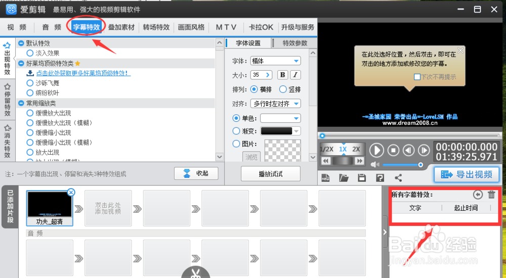Select the 放大出现 effect

30,152
